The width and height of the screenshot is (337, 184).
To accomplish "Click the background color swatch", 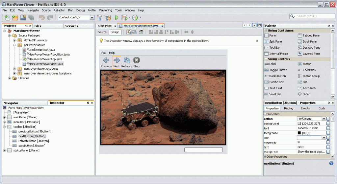I will click(x=299, y=124).
